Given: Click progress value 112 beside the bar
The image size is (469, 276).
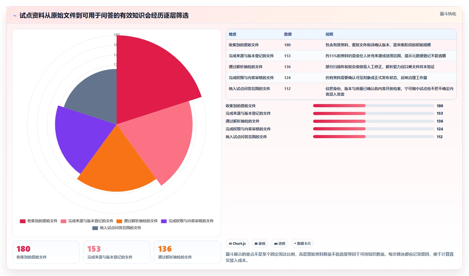Looking at the screenshot, I should [x=440, y=137].
